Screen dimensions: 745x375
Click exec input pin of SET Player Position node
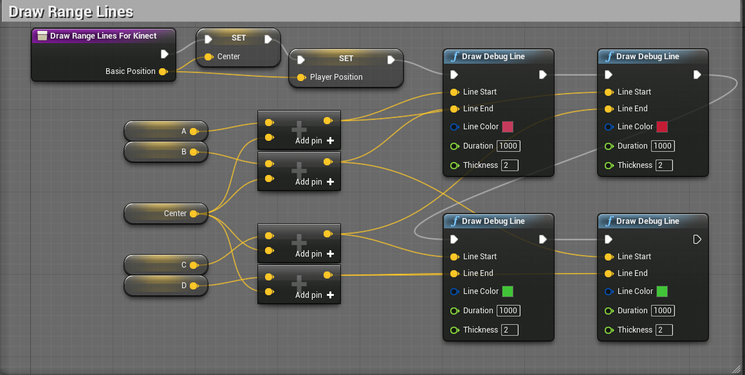pos(300,59)
